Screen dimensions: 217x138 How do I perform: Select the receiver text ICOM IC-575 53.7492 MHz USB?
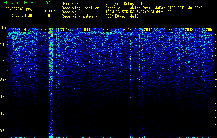point(138,12)
